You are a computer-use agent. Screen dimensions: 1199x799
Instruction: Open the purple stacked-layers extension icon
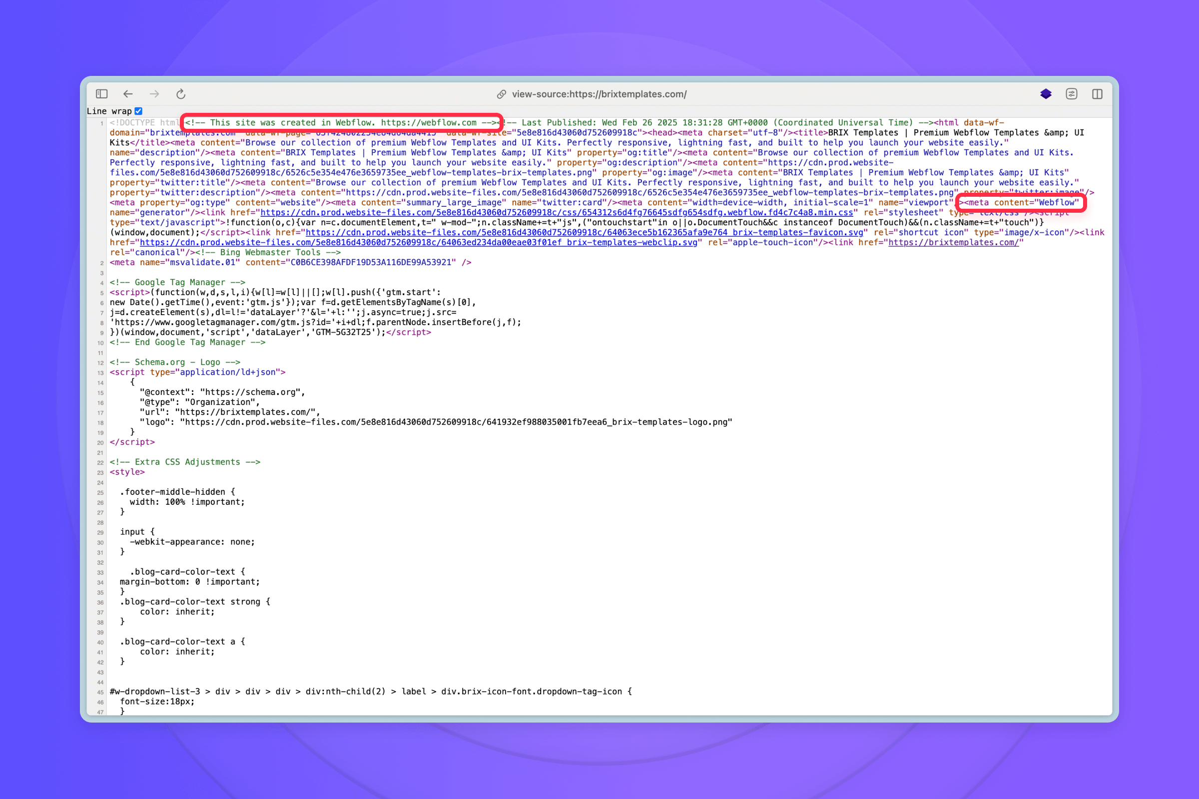point(1046,94)
